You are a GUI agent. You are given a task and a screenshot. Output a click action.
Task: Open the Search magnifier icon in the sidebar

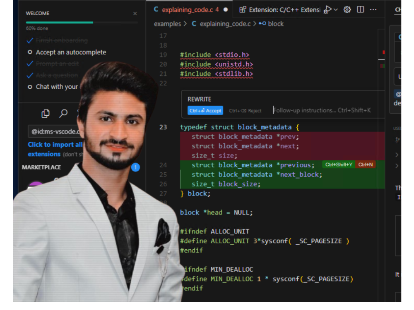pos(63,113)
